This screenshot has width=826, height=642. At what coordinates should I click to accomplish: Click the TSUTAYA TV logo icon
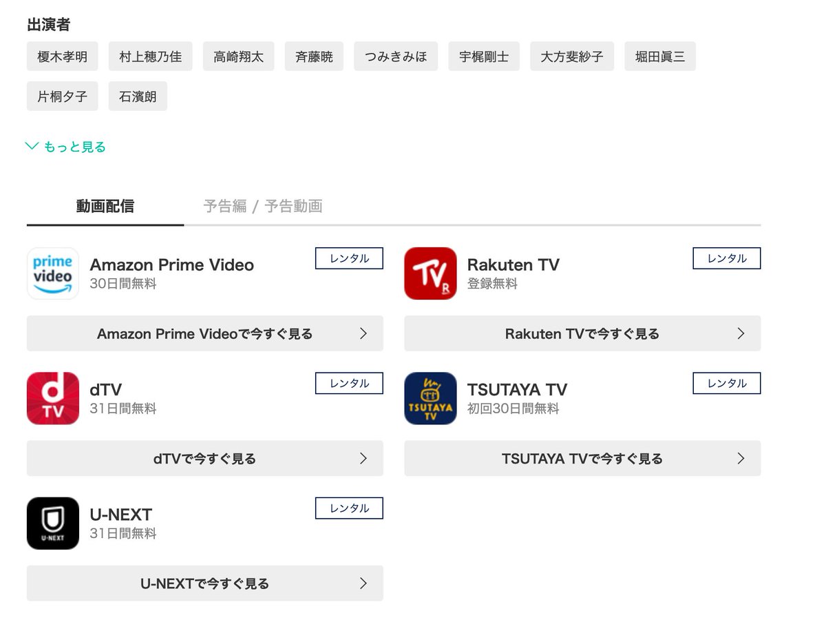click(x=430, y=398)
